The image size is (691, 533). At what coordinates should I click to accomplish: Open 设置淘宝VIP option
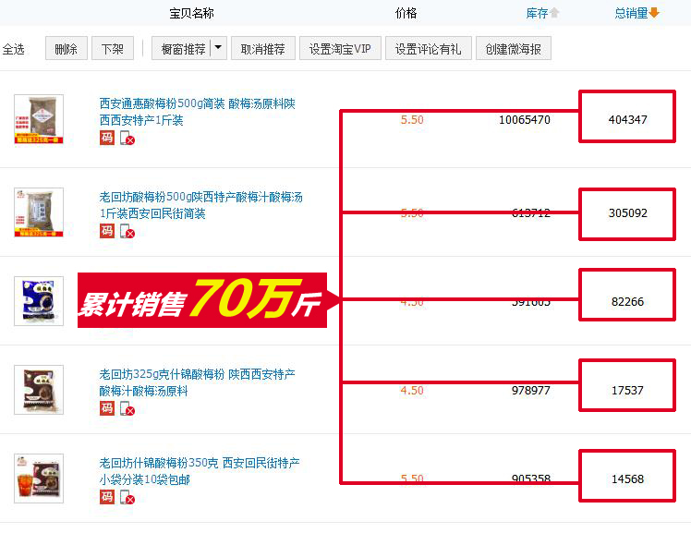pyautogui.click(x=340, y=48)
